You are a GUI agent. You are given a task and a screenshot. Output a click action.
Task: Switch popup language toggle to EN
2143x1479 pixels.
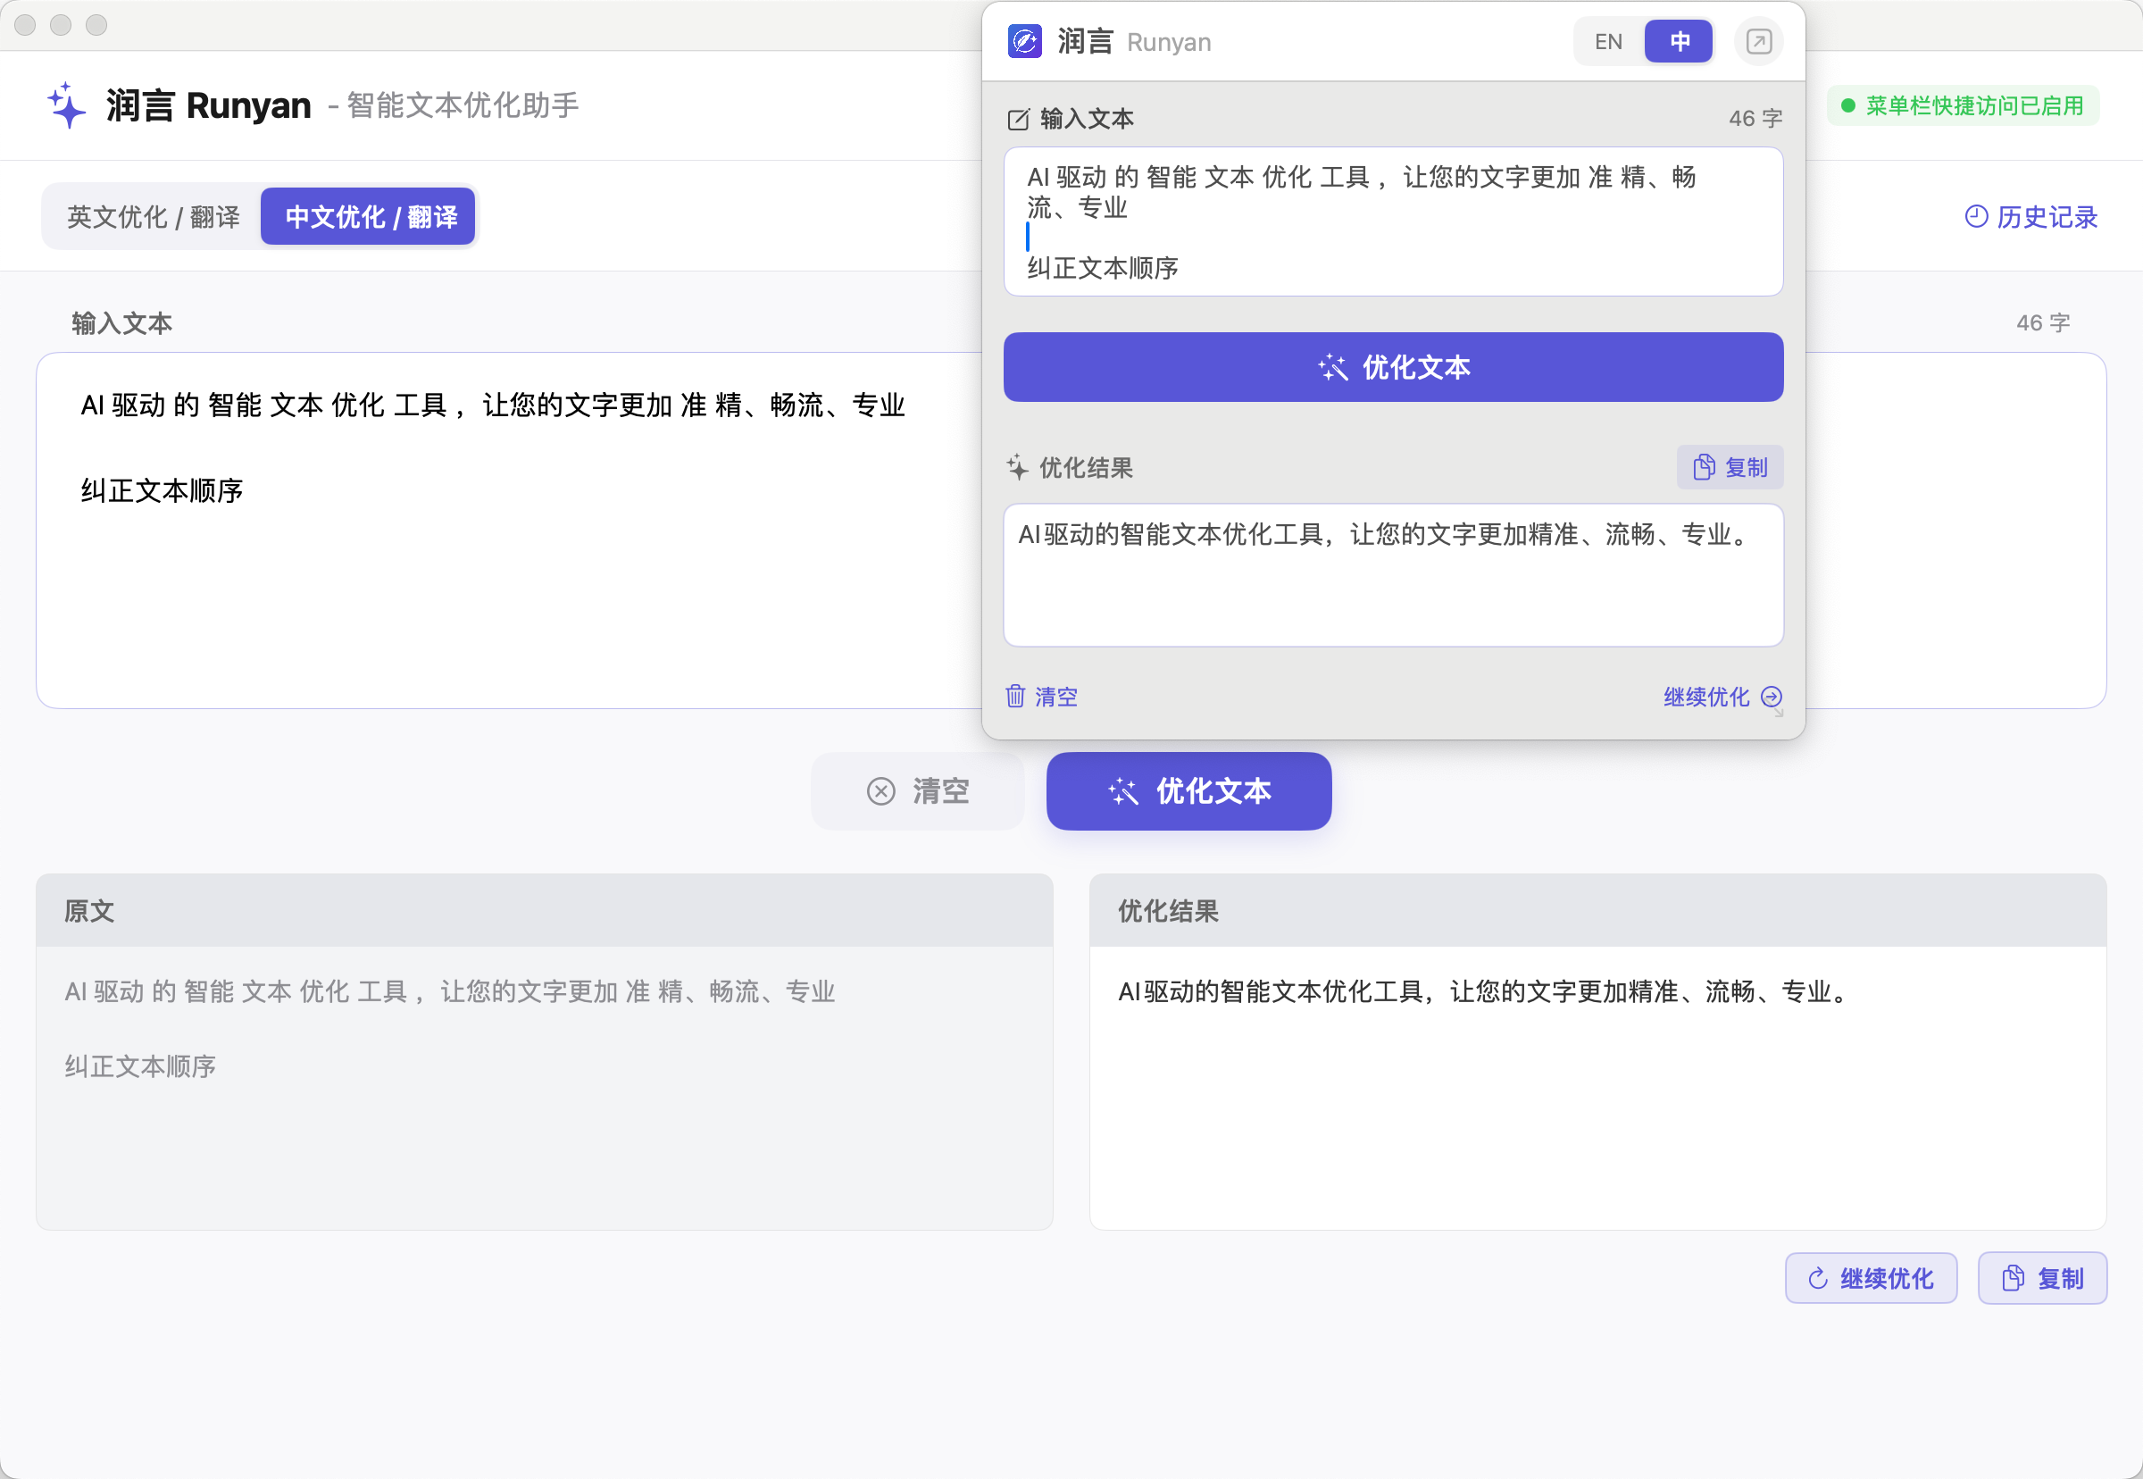click(x=1608, y=42)
